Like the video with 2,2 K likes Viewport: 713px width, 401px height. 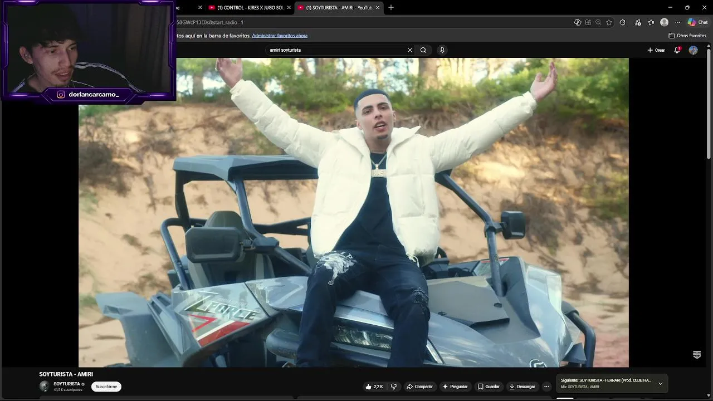pyautogui.click(x=374, y=387)
